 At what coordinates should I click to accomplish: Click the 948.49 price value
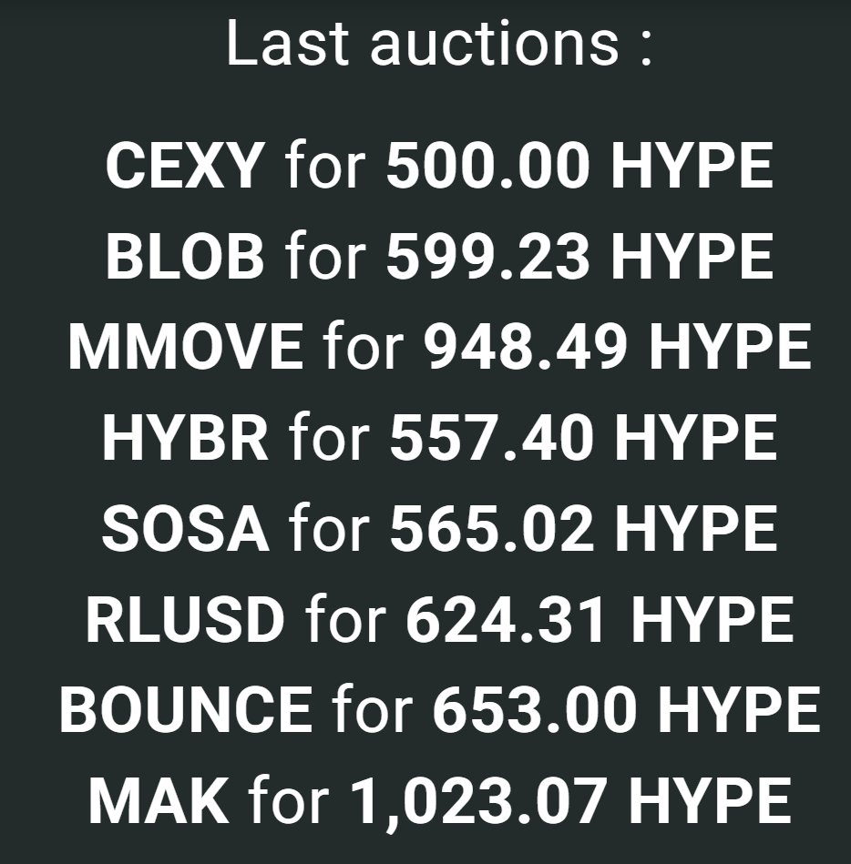pos(526,347)
